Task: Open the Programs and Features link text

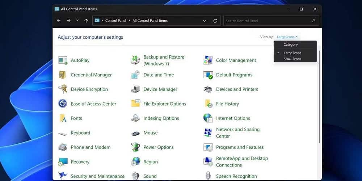Action: click(240, 147)
